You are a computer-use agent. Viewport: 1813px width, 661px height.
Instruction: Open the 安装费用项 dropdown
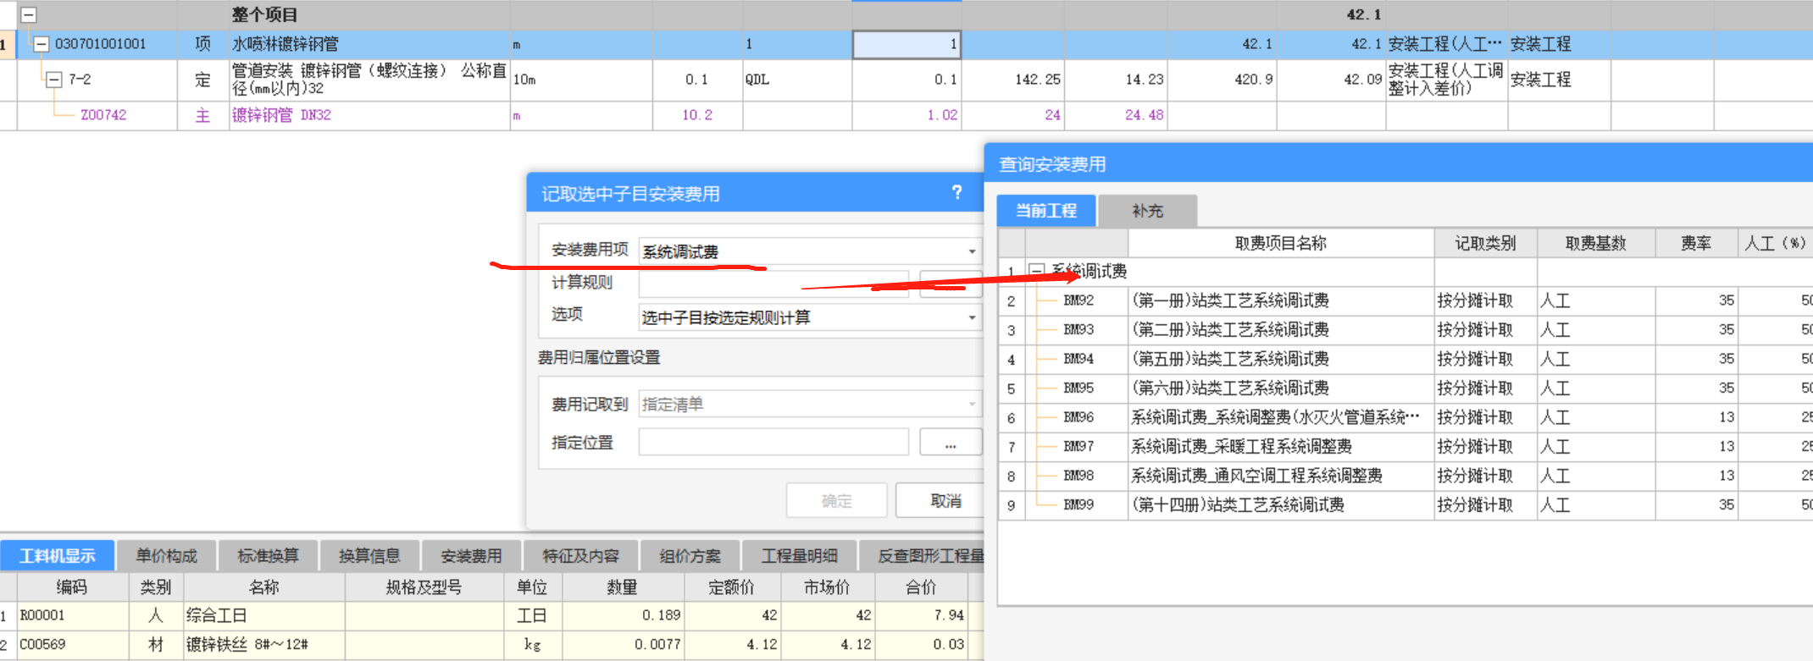(972, 251)
